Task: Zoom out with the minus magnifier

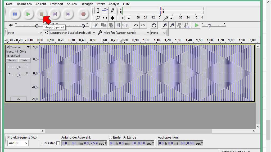Action: tap(172, 25)
